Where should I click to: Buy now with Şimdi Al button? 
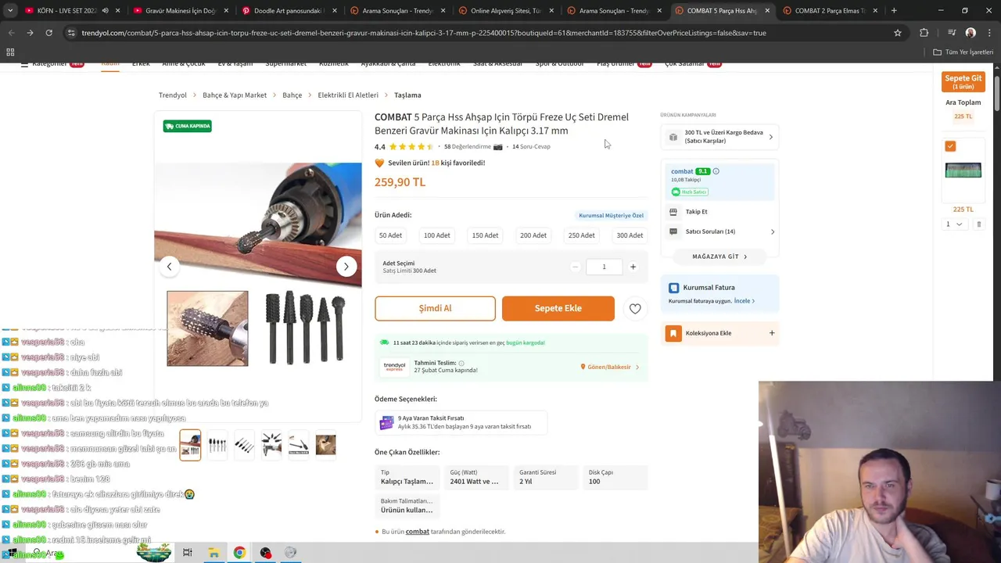tap(435, 308)
